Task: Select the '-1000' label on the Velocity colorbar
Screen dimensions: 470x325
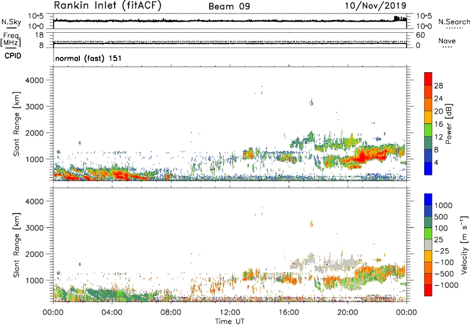Action: (446, 285)
